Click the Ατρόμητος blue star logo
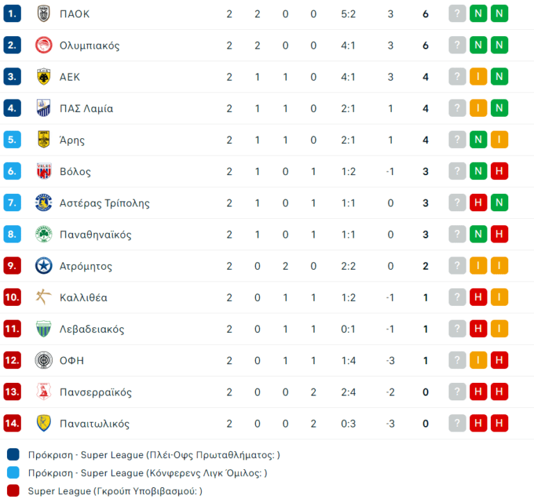 44,266
